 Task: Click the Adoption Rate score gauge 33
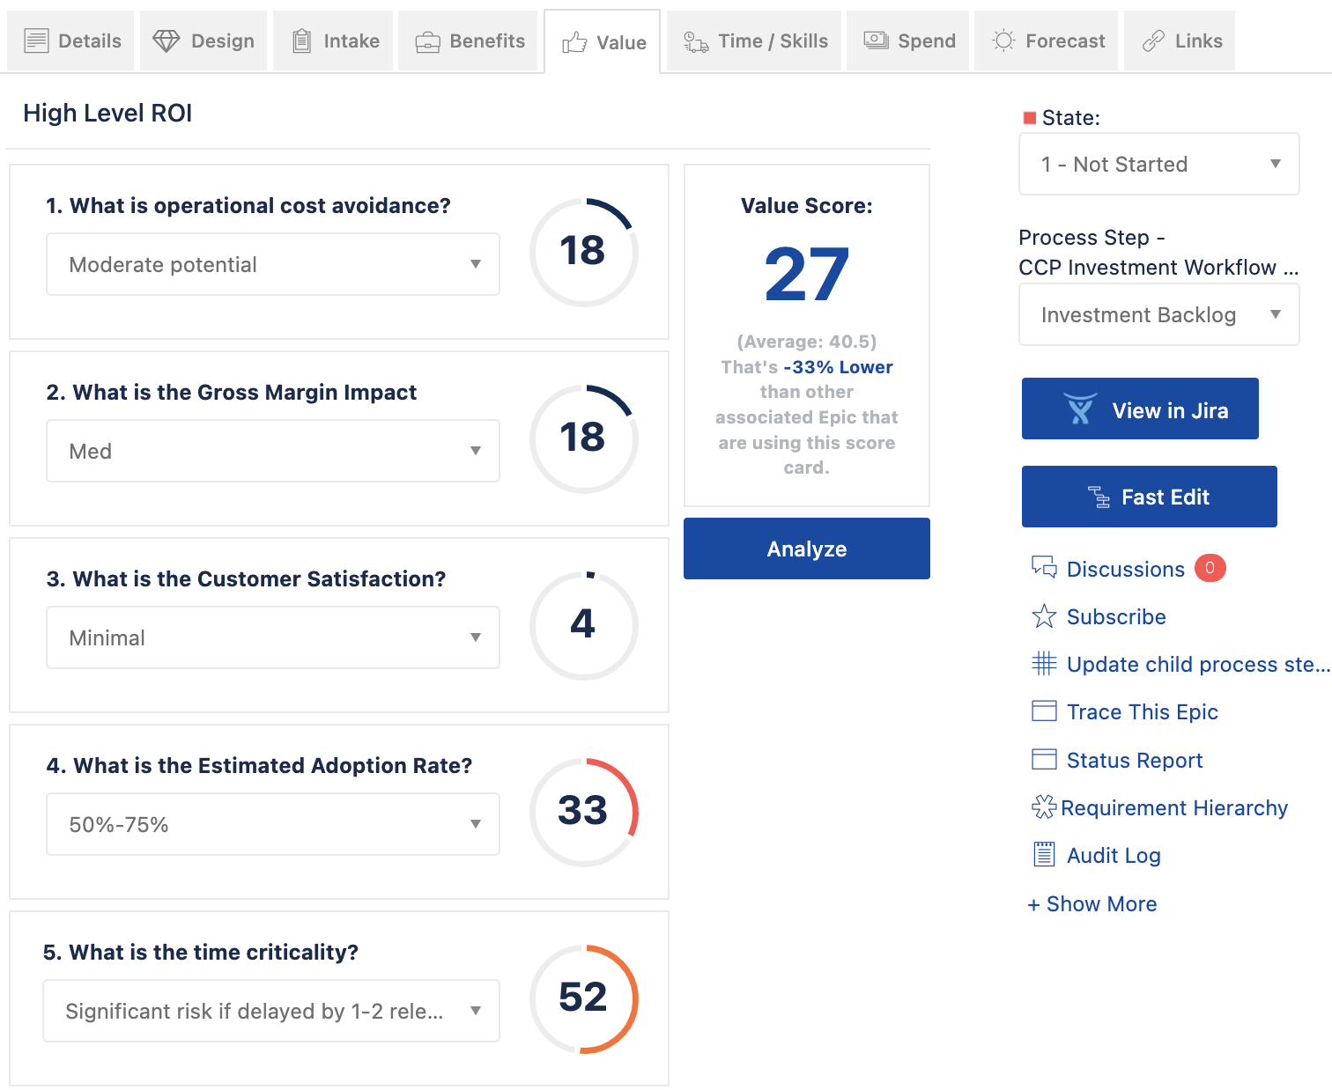583,812
